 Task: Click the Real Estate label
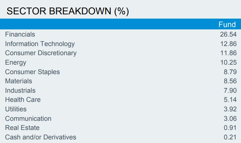pyautogui.click(x=22, y=128)
